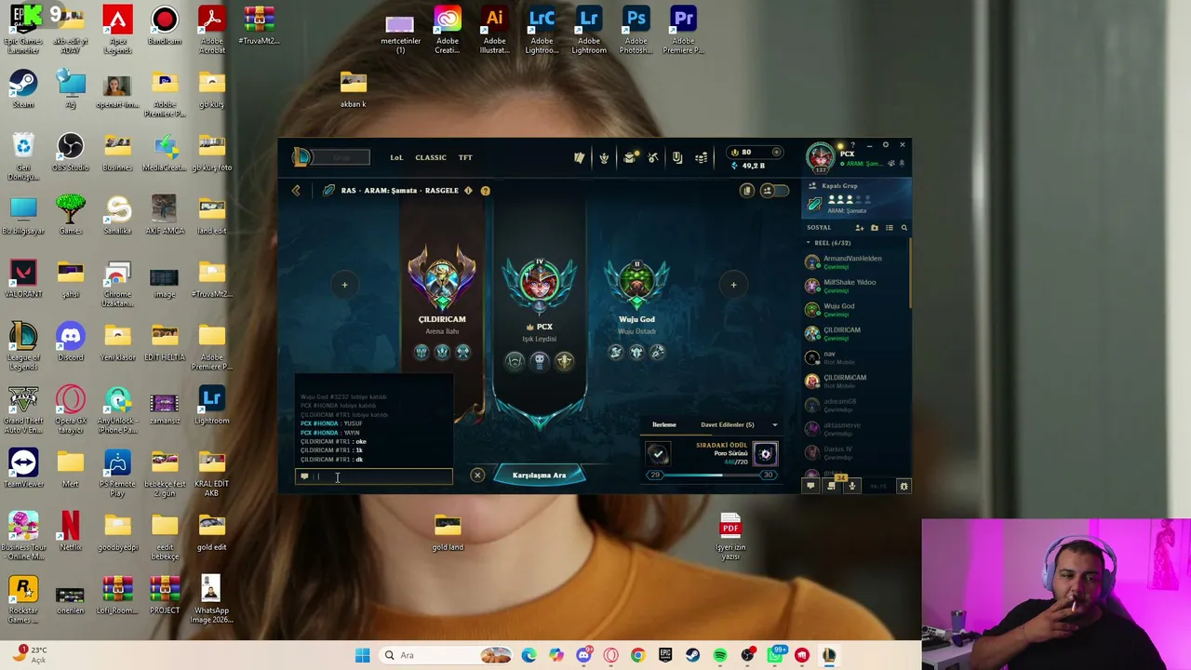This screenshot has width=1191, height=670.
Task: Open the Collection backpack icon with notification dot
Action: point(630,158)
